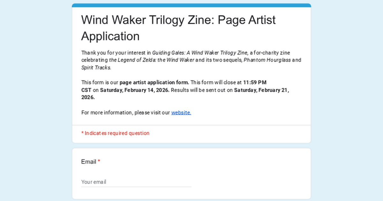Click the word "Application" in the title

[x=110, y=36]
